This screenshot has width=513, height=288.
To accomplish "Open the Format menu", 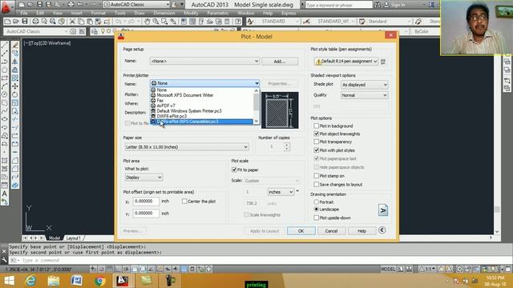I will coord(98,13).
